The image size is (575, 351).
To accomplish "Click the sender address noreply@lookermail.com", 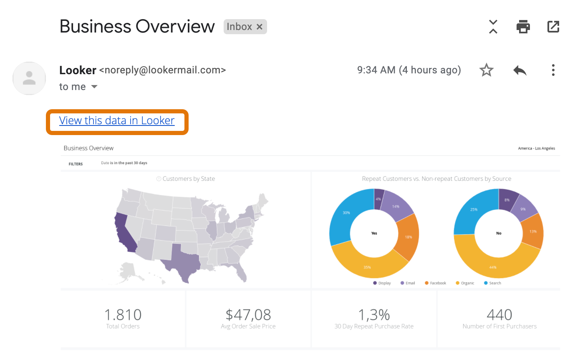I will click(x=163, y=70).
